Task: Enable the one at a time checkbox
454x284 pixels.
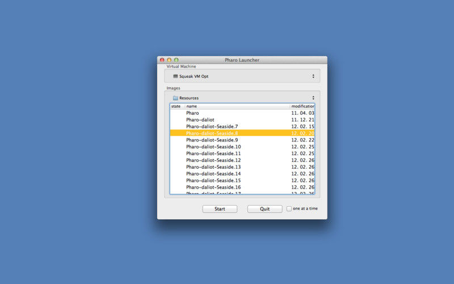Action: coord(289,208)
